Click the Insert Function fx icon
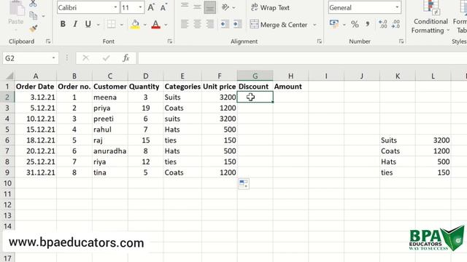 [126, 58]
